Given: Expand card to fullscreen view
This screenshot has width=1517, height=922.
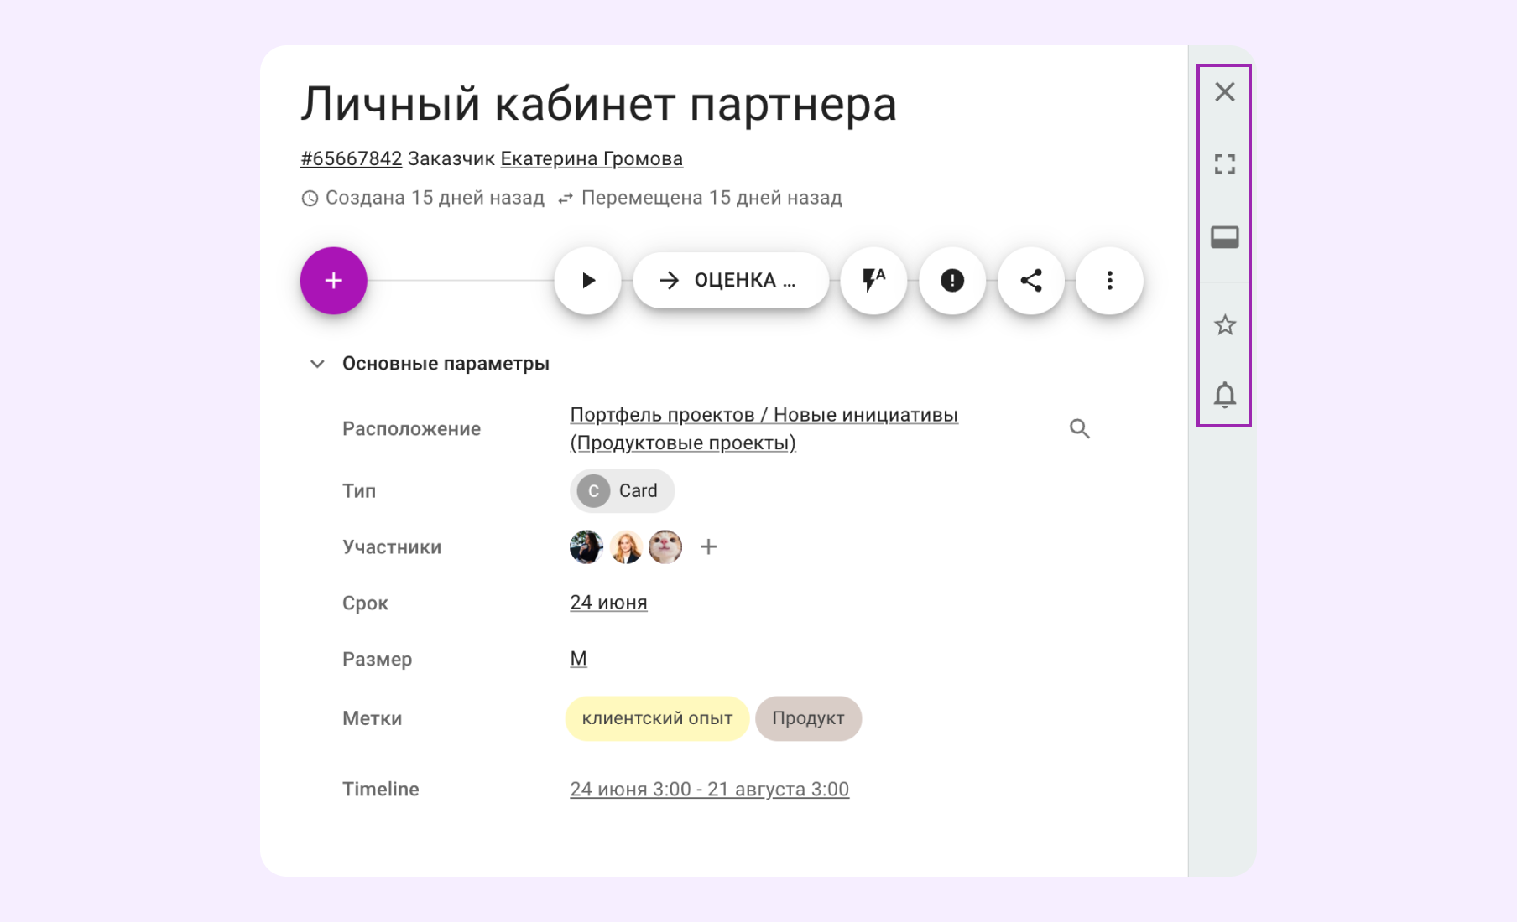Looking at the screenshot, I should click(1225, 164).
